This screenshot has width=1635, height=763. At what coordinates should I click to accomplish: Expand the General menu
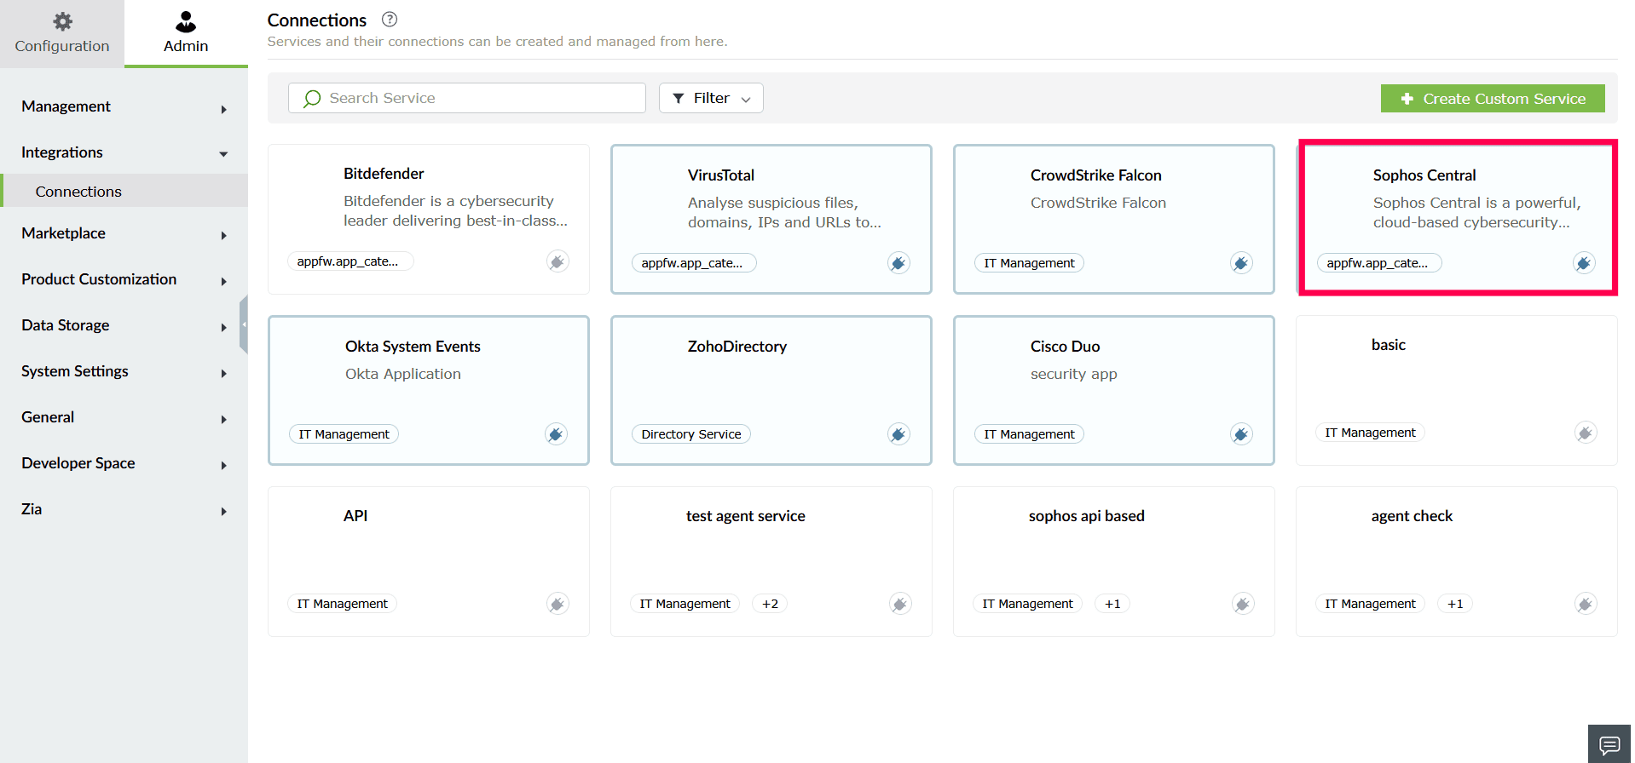(x=124, y=417)
